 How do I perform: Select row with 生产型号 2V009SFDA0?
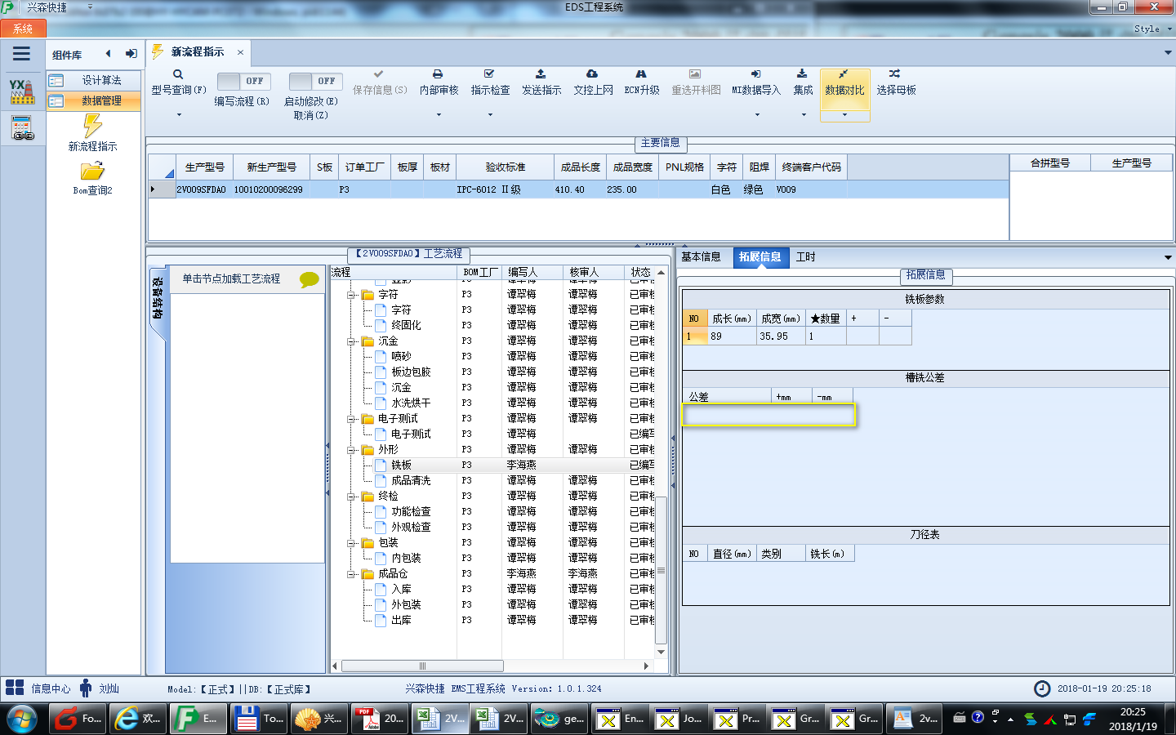click(x=578, y=189)
